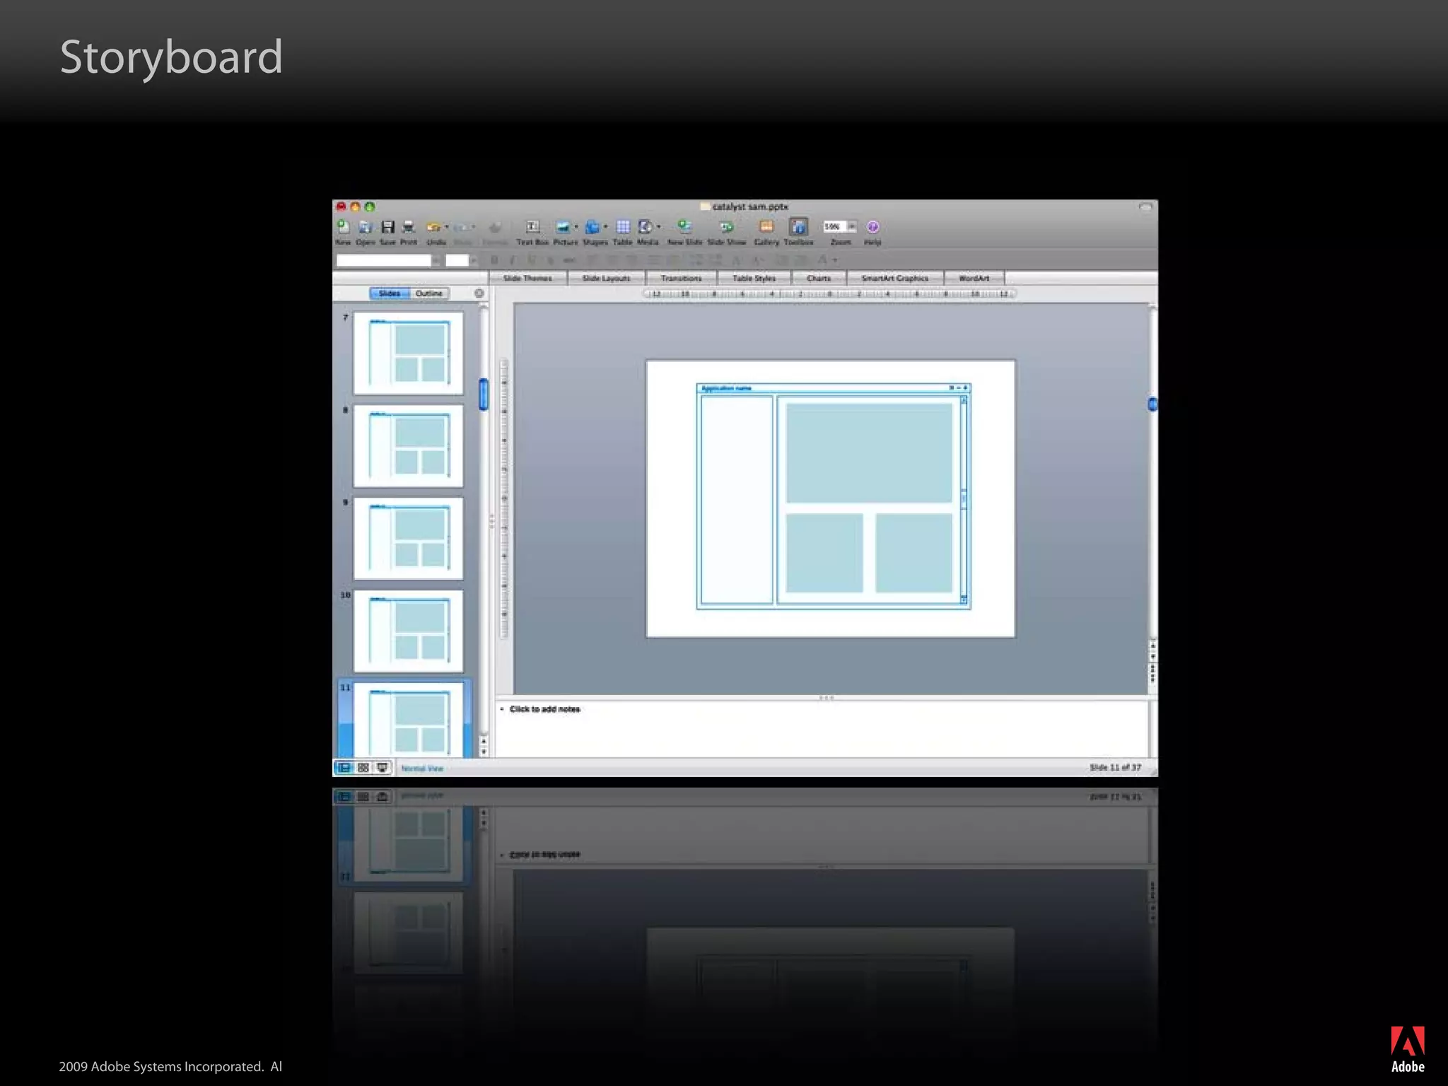Click the Save disk icon
1448x1086 pixels.
387,227
